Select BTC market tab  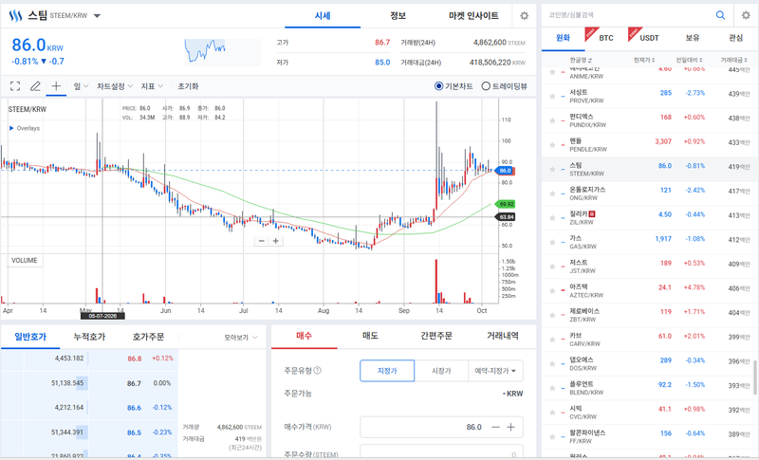[x=606, y=38]
